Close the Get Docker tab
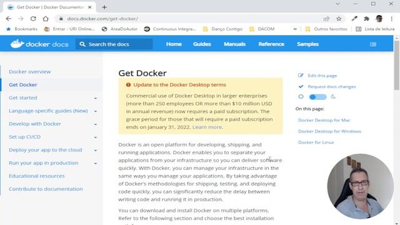The width and height of the screenshot is (400, 225). click(x=90, y=7)
